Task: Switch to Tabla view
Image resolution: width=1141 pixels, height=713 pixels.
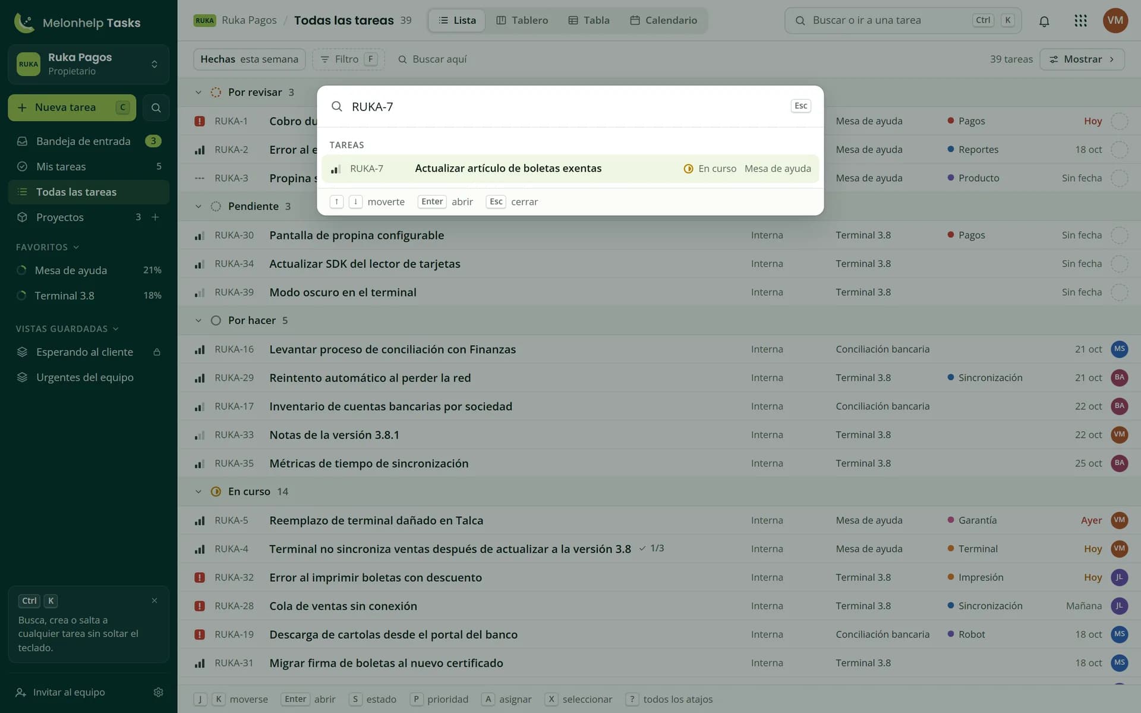Action: tap(588, 20)
